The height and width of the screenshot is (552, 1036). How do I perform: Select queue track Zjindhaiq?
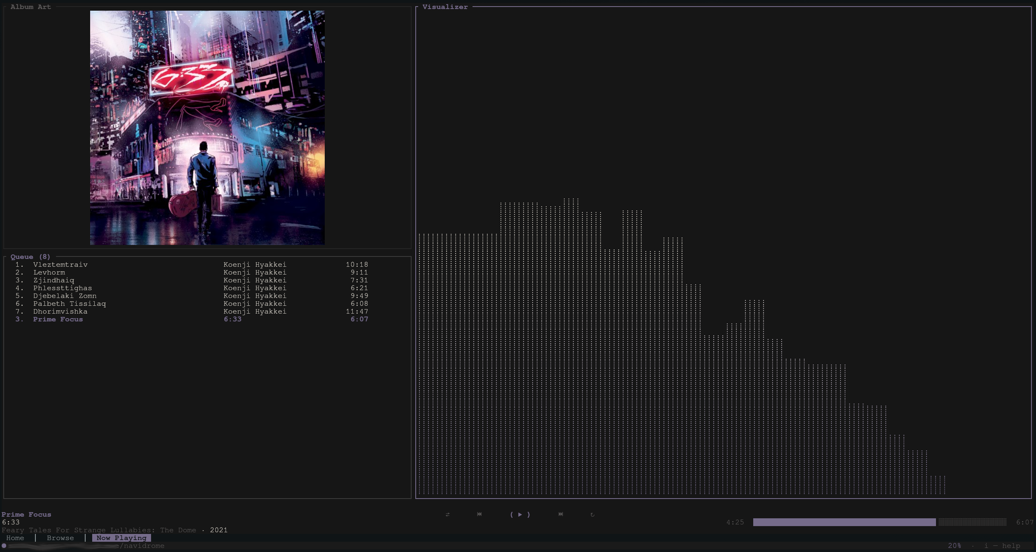tap(192, 280)
